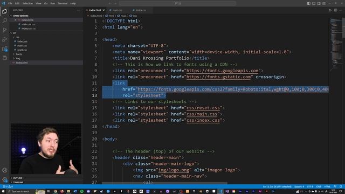
Task: Click the Explorer views and more actions ellipsis
Action: (x=79, y=10)
